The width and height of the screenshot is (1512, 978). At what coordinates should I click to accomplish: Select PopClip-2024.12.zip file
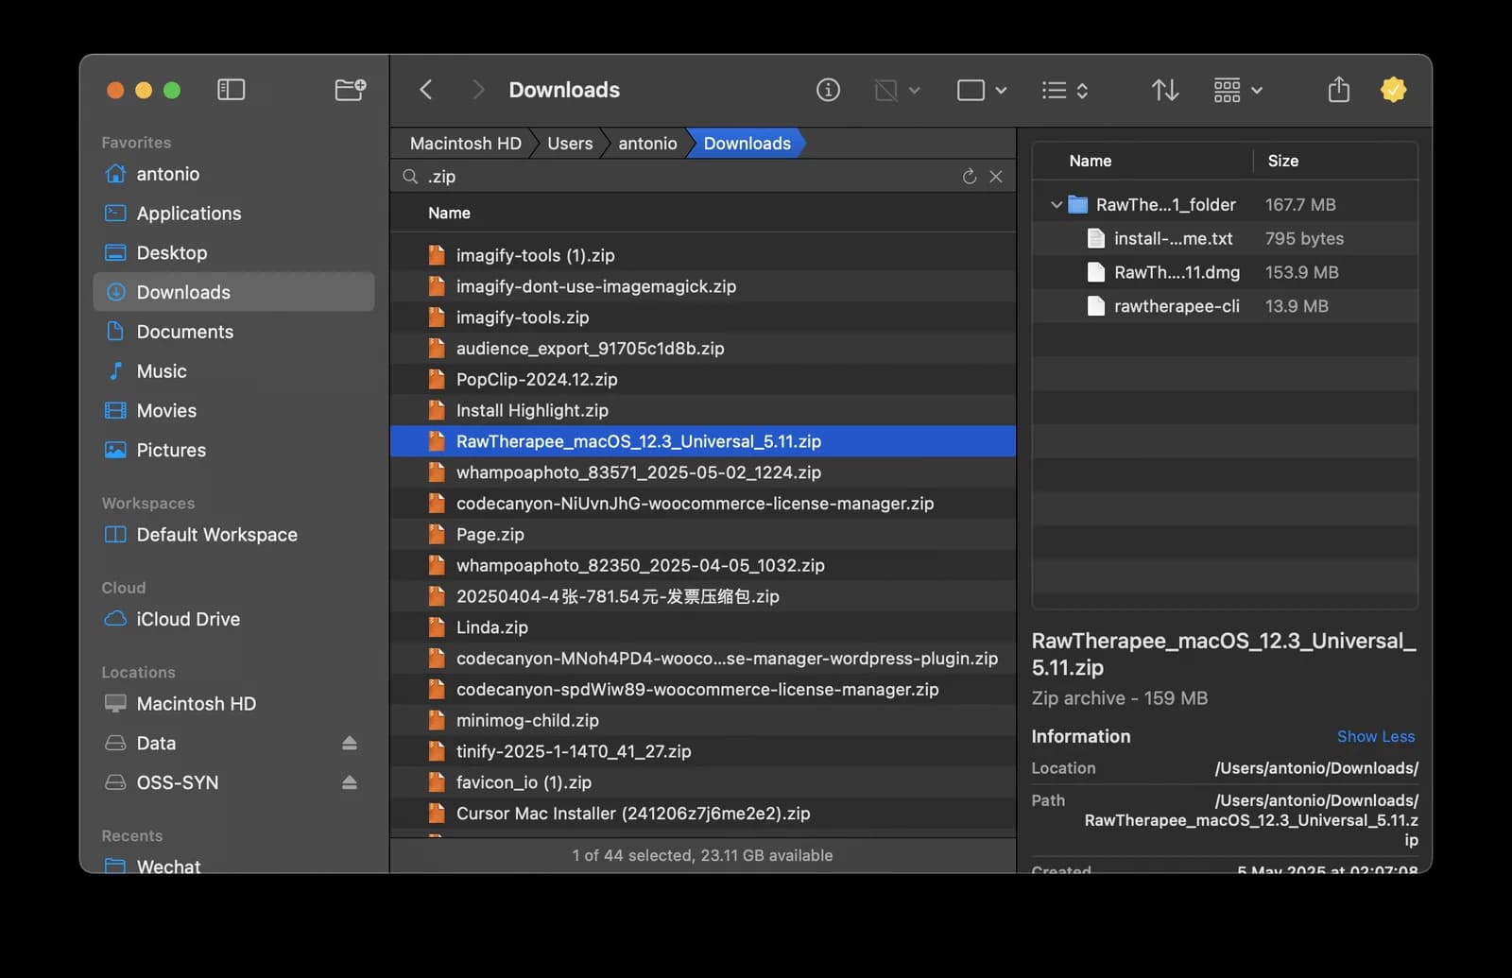click(703, 379)
